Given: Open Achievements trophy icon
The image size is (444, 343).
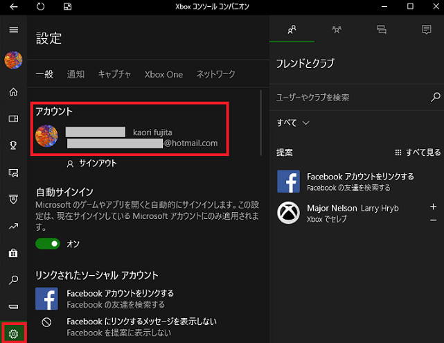Looking at the screenshot, I should pyautogui.click(x=13, y=146).
